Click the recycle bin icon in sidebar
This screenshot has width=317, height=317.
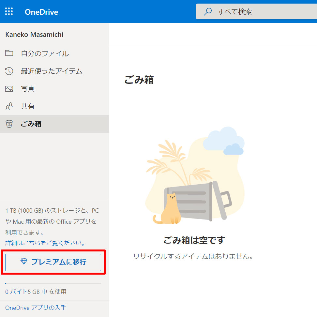[9, 124]
